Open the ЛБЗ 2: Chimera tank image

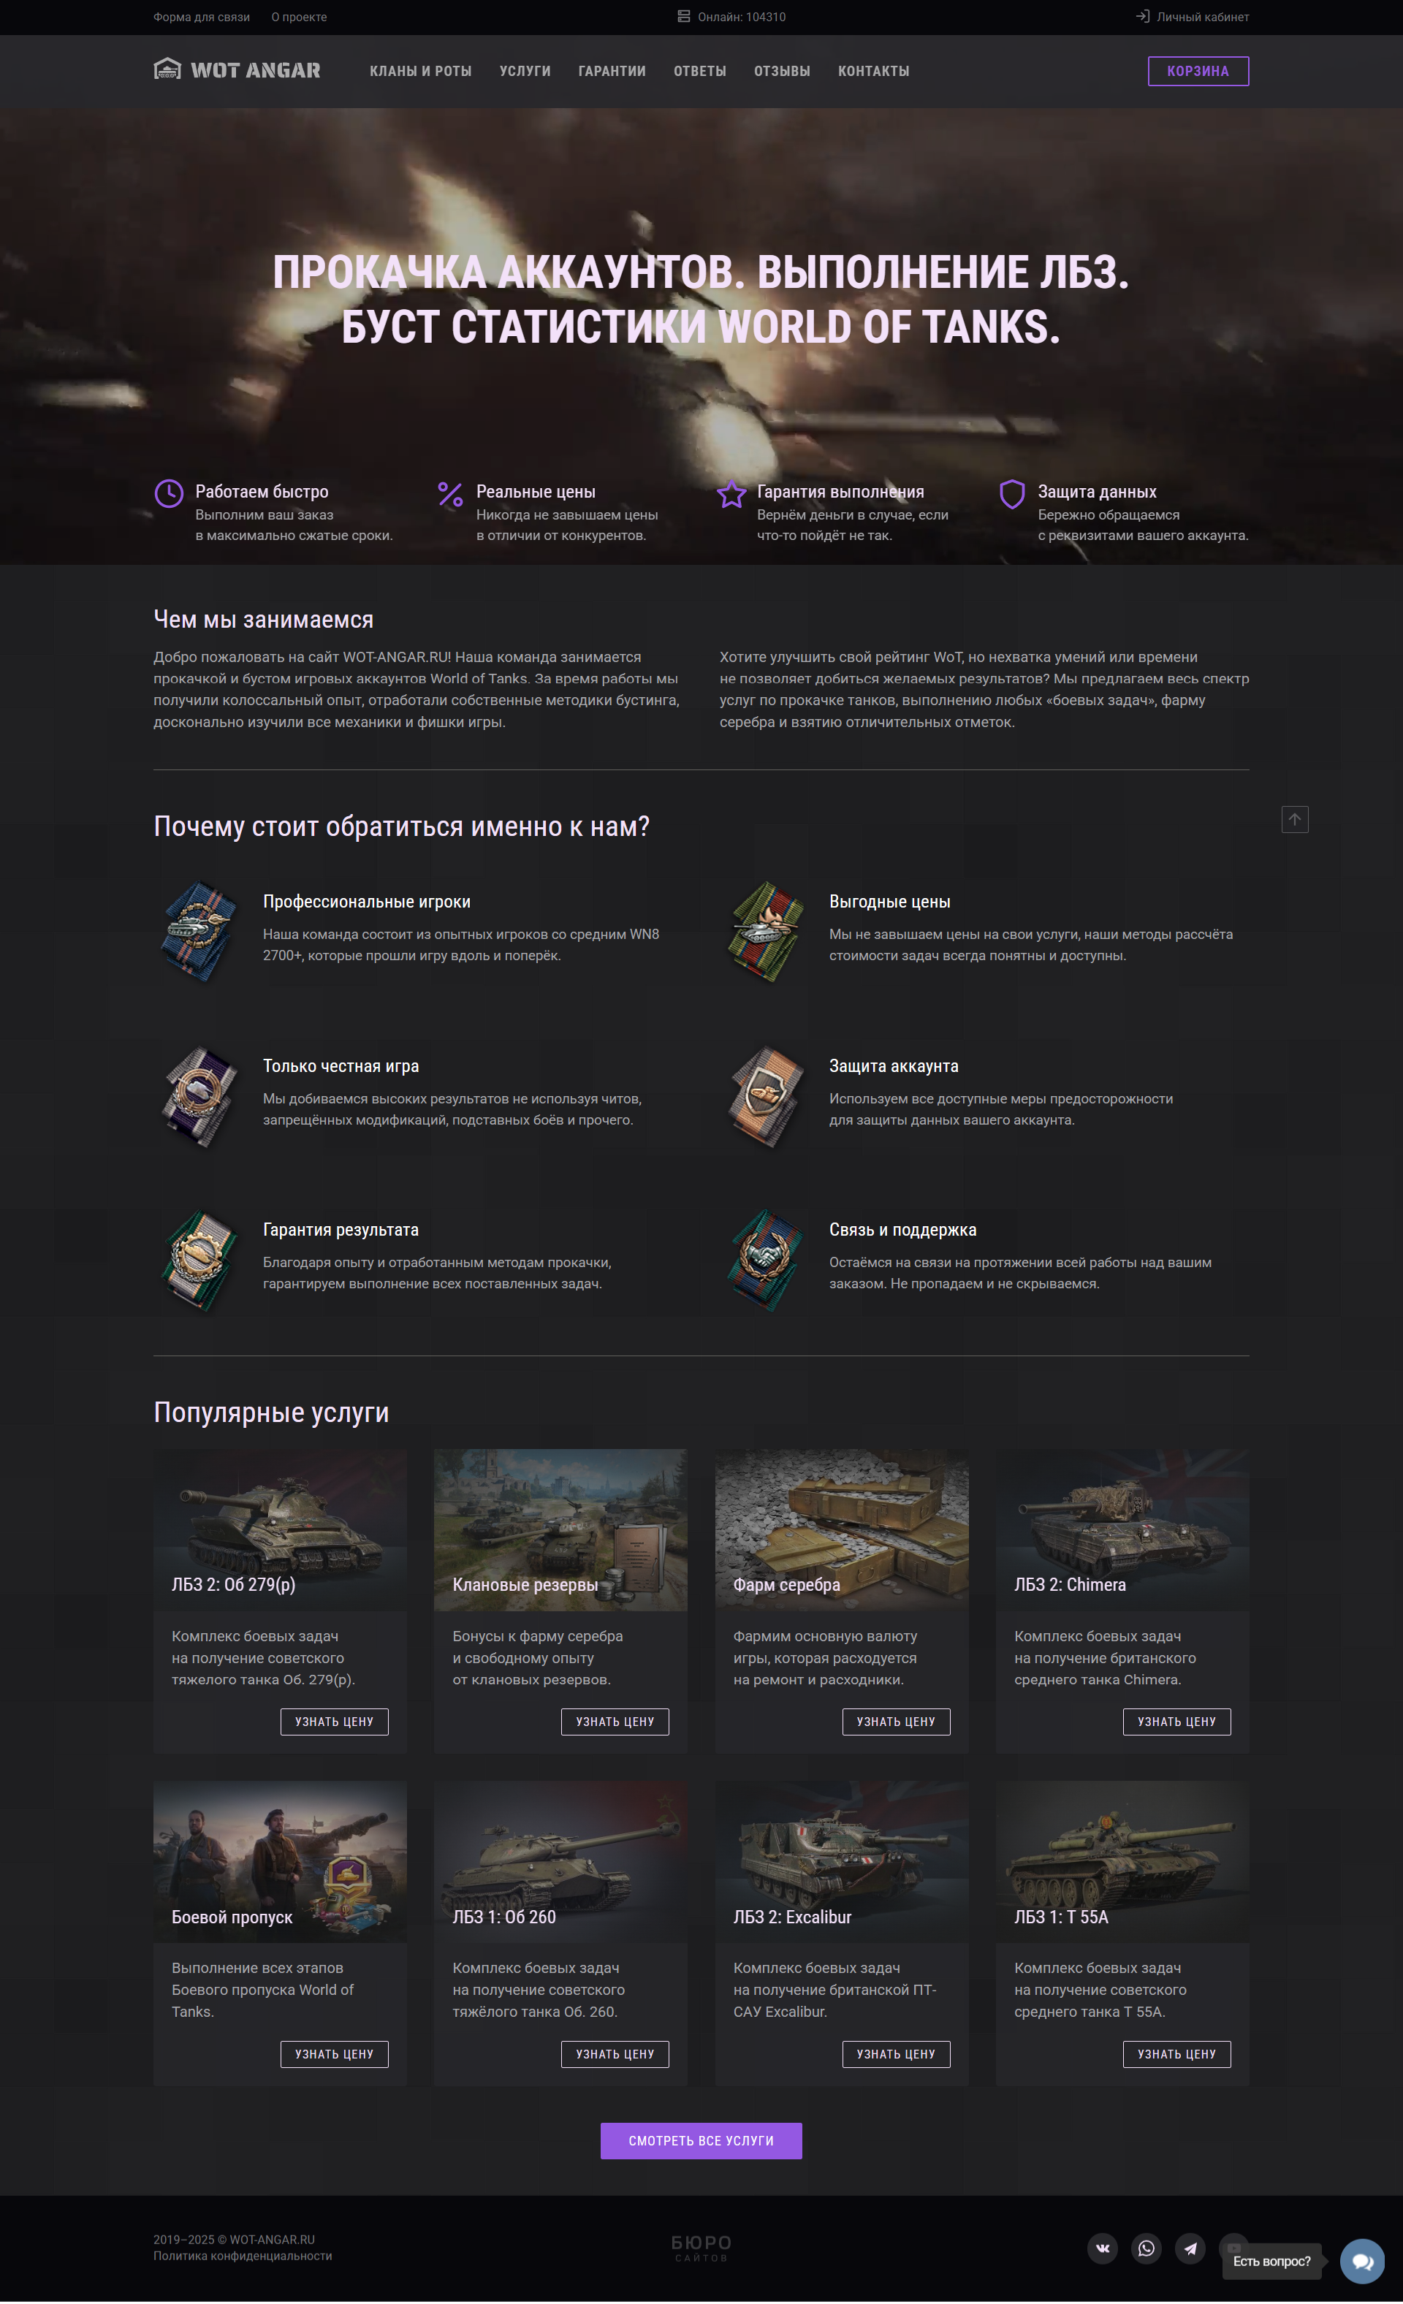tap(1122, 1531)
